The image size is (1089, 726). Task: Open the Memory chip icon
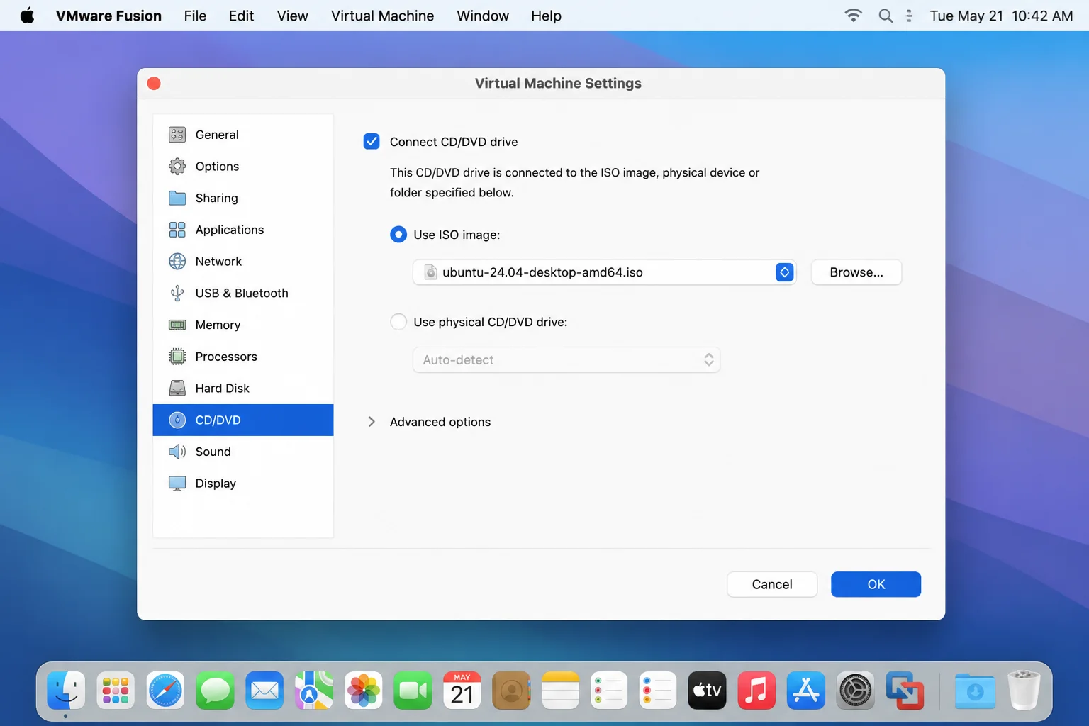[x=177, y=325]
